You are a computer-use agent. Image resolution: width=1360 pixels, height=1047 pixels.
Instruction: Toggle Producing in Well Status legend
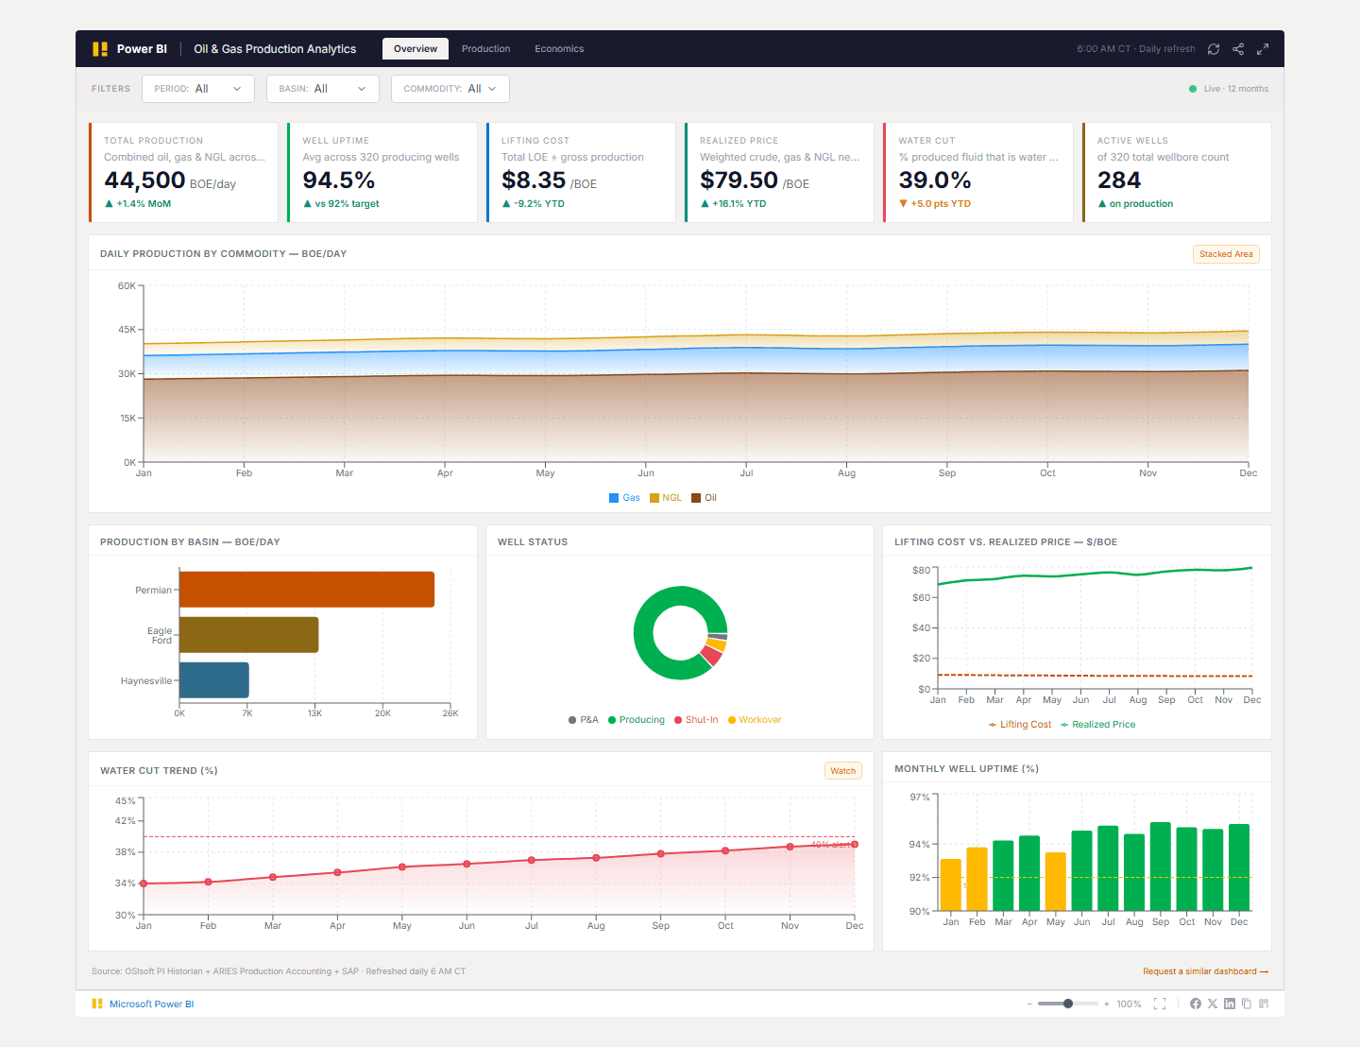[x=637, y=720]
